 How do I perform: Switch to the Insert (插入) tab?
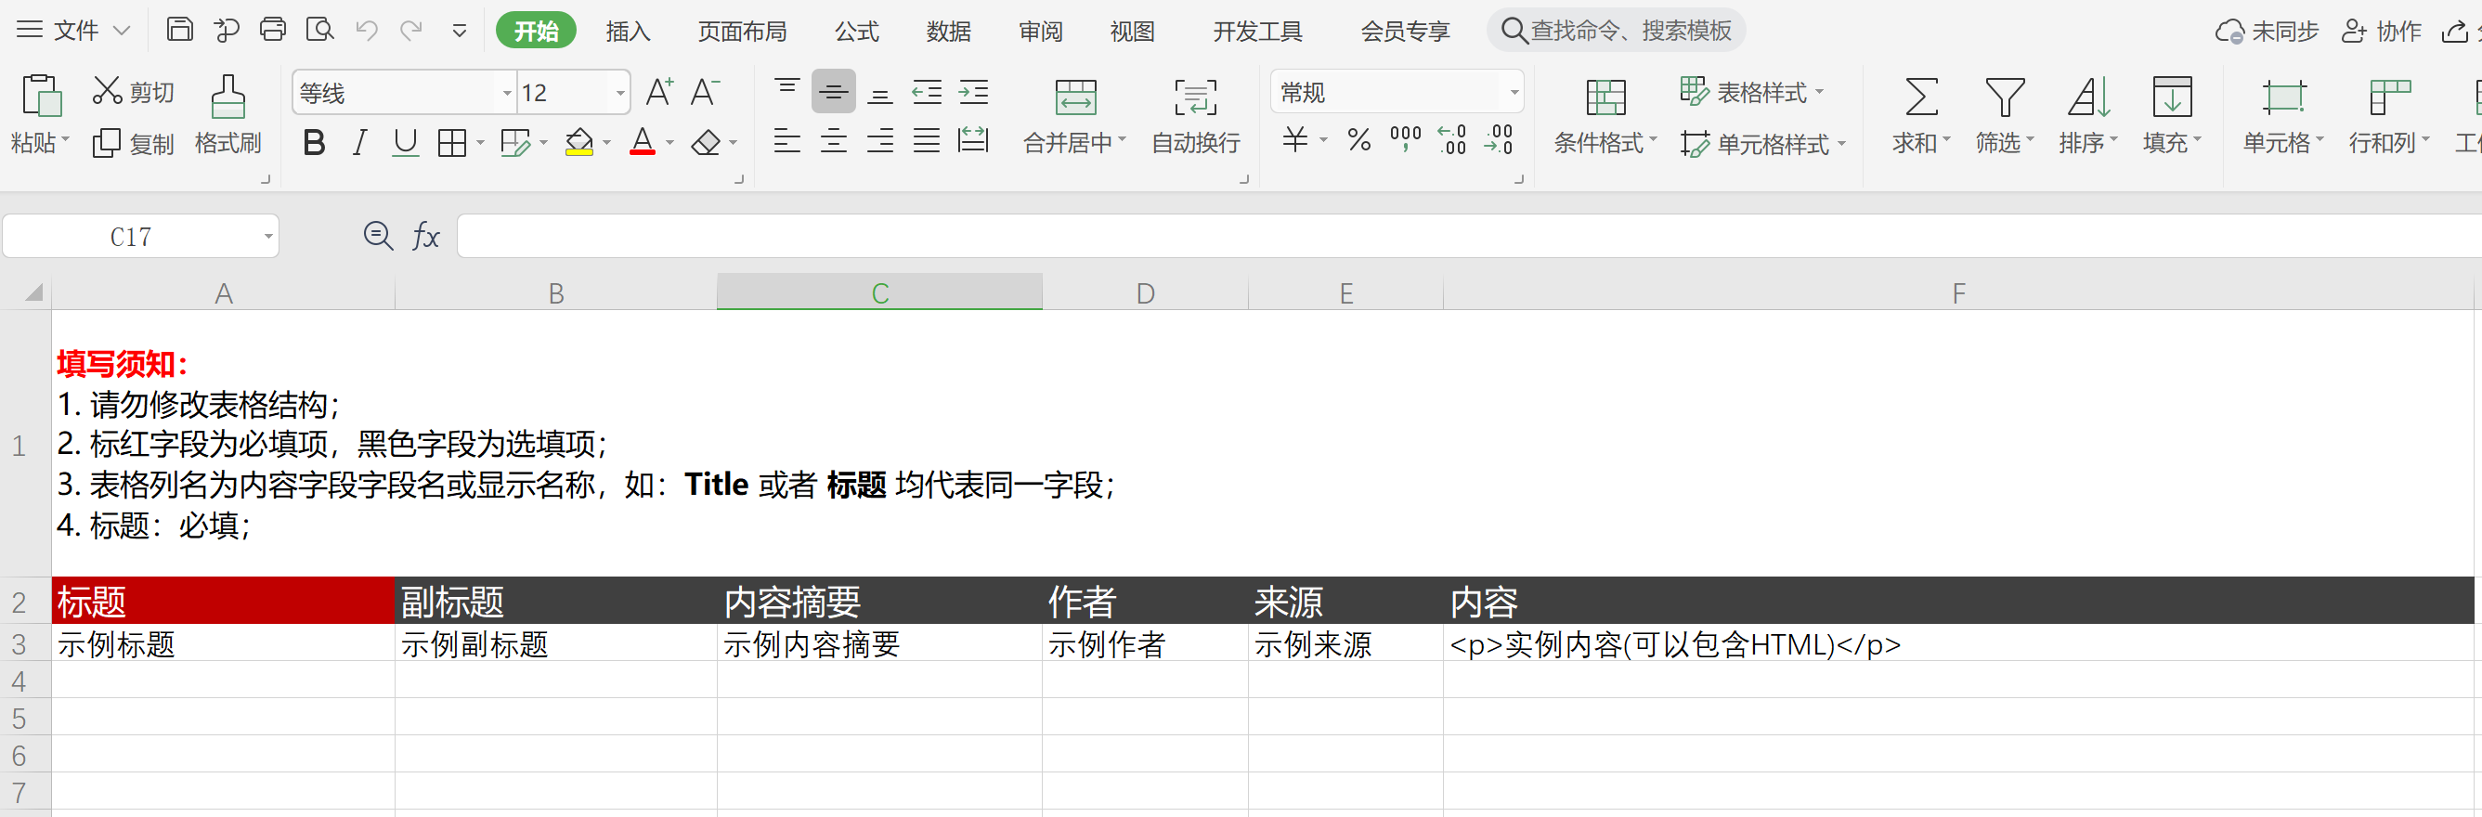point(628,32)
